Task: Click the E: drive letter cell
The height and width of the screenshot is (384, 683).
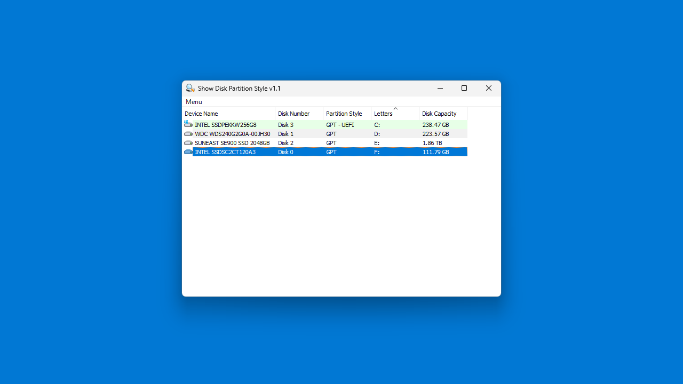Action: coord(377,143)
